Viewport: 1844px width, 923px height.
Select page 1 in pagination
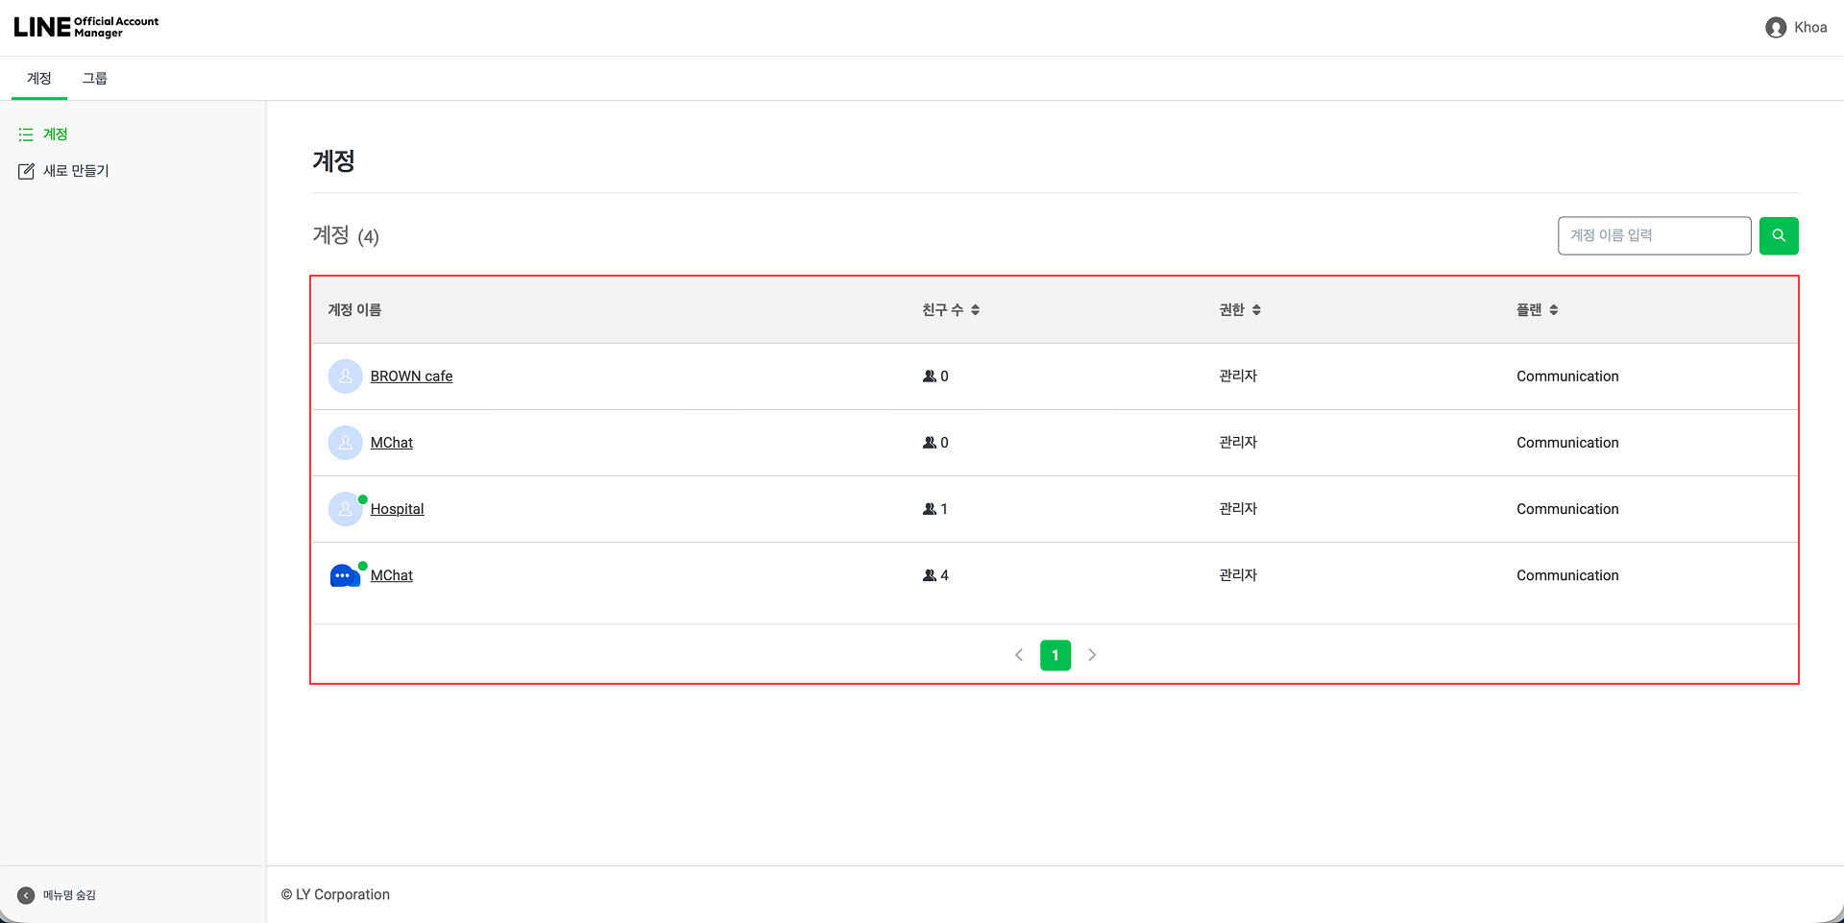point(1055,655)
